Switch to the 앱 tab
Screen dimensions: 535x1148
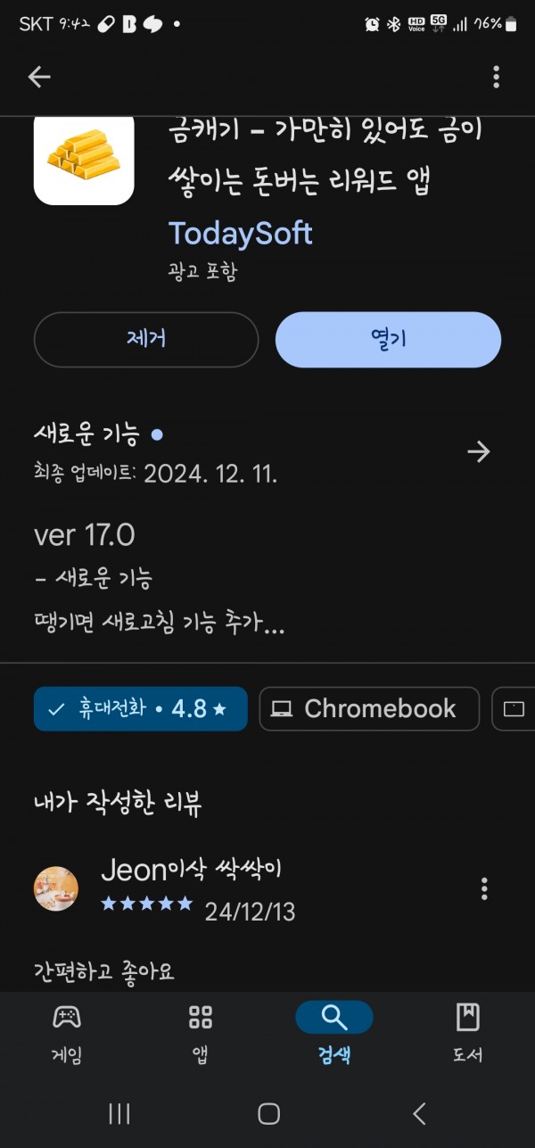[x=201, y=1033]
